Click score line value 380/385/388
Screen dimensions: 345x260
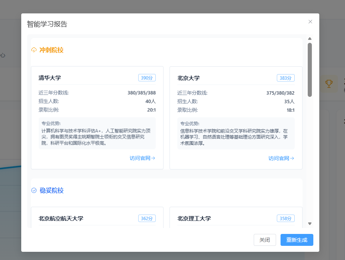tap(142, 93)
